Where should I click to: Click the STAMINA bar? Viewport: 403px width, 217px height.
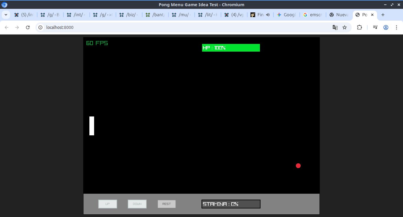231,204
